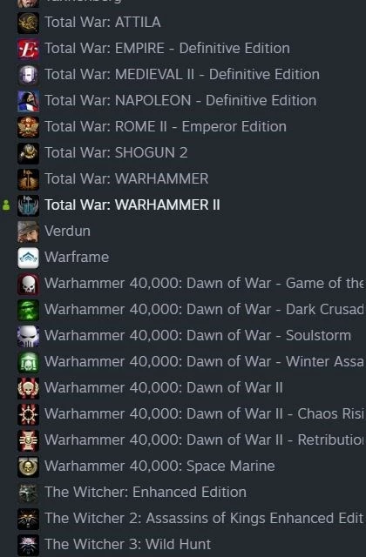
Task: Click the NAPOLEON game icon
Action: (28, 101)
